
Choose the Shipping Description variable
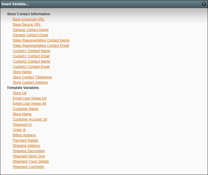[x=29, y=151]
